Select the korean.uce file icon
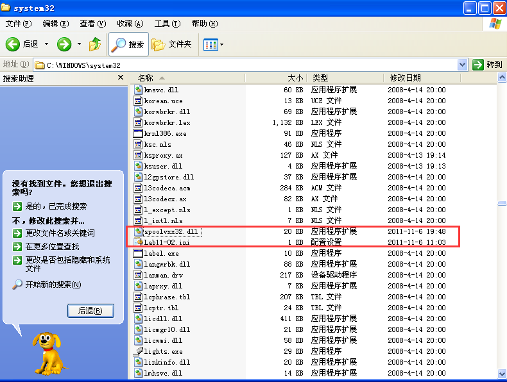This screenshot has width=507, height=382. click(x=138, y=101)
